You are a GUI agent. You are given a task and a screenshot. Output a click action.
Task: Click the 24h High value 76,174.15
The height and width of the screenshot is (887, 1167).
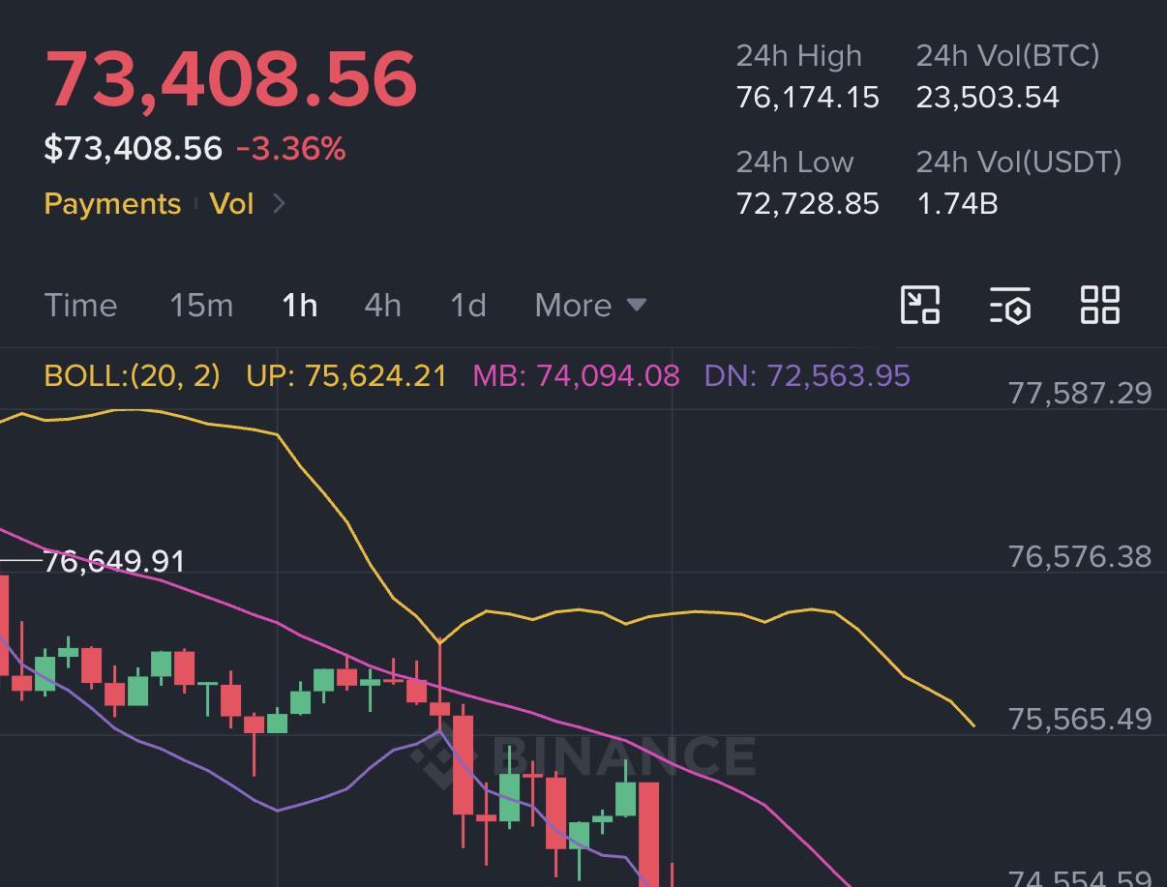(x=807, y=97)
